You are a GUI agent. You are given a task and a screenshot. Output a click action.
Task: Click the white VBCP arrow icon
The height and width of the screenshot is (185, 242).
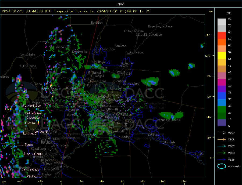pyautogui.click(x=222, y=133)
